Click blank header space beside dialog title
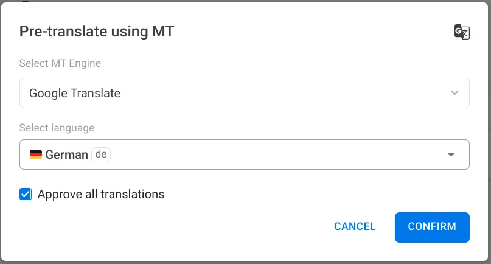Image resolution: width=491 pixels, height=264 pixels. point(304,32)
